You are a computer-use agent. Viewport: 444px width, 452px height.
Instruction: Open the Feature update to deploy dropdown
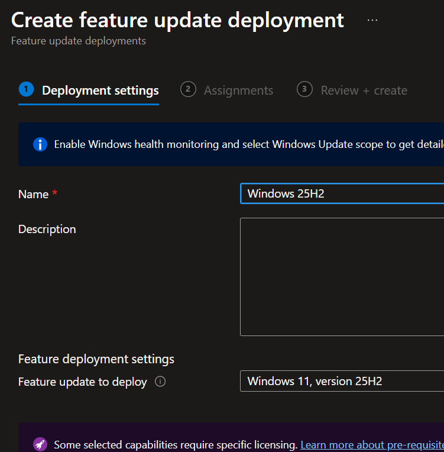tap(342, 381)
